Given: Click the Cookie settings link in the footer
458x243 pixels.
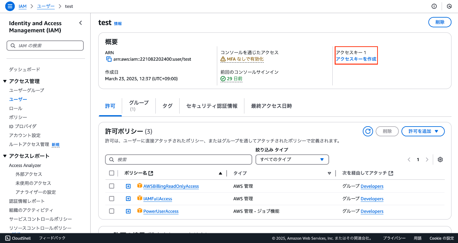Looking at the screenshot, I should tap(442, 238).
